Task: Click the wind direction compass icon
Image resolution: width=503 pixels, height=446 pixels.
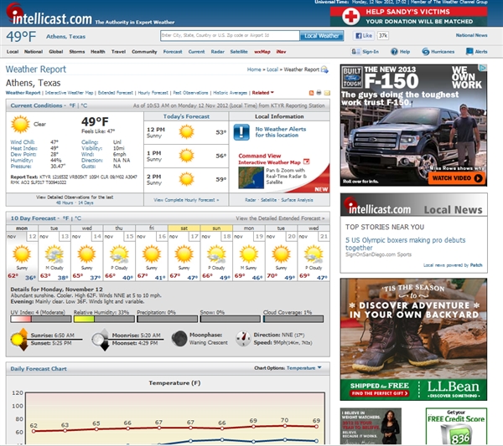Action: click(243, 338)
